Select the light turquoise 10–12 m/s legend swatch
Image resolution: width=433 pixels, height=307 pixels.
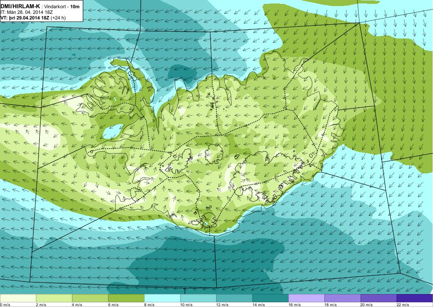coord(198,298)
